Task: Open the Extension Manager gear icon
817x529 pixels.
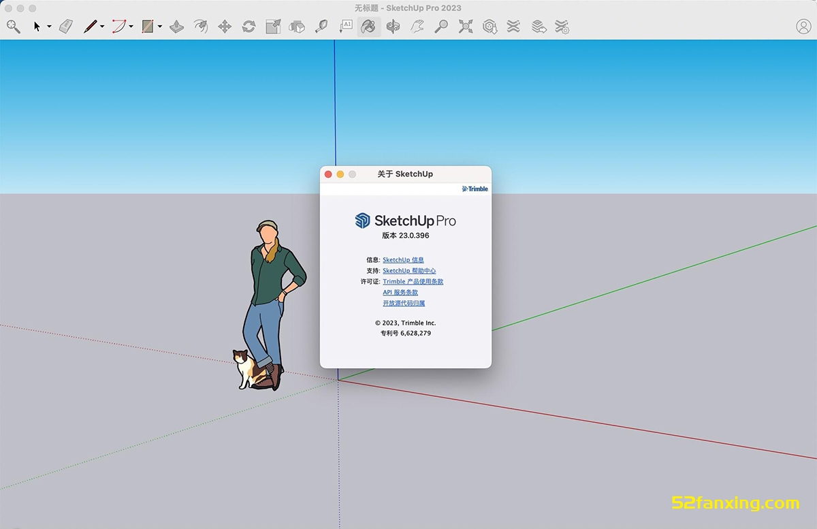Action: pos(562,27)
